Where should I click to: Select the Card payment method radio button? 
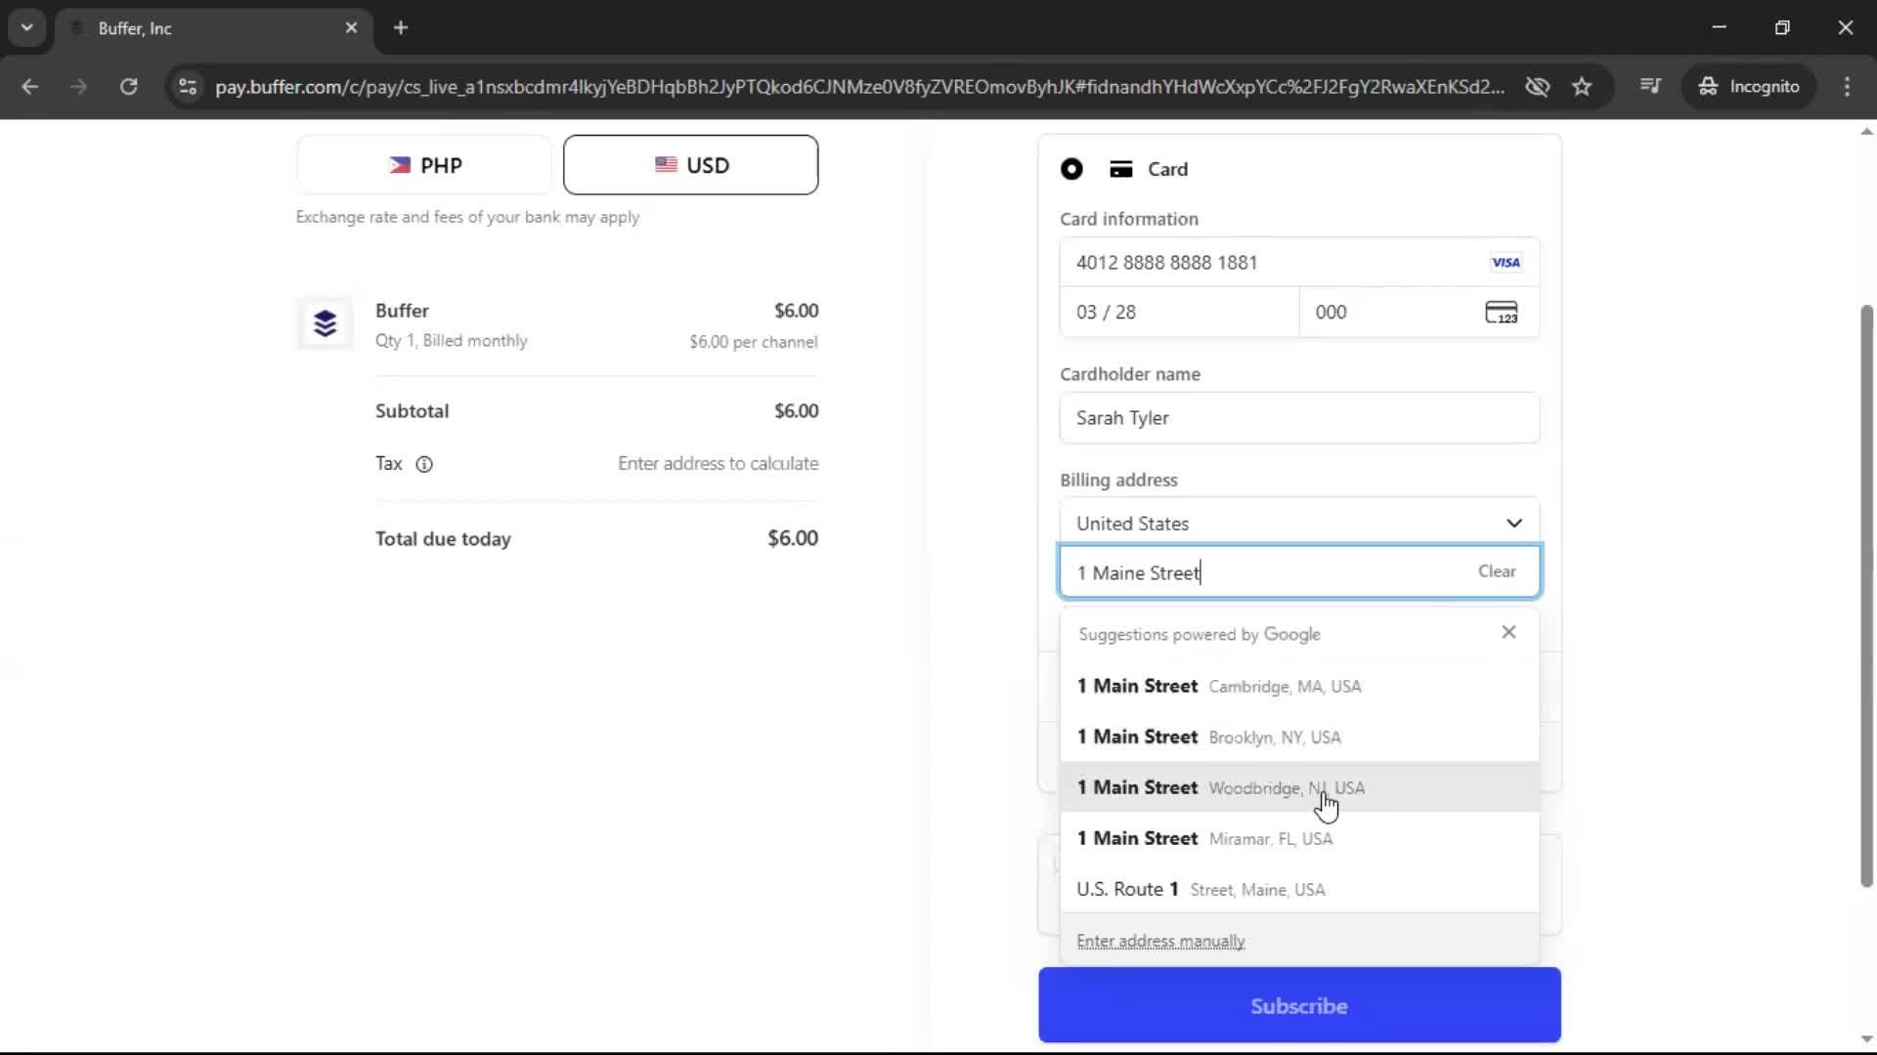(1071, 168)
